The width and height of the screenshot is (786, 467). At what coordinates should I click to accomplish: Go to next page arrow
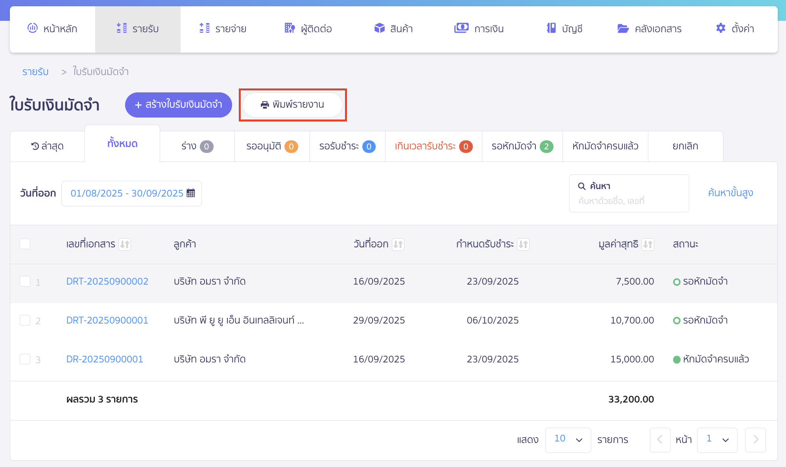click(755, 440)
